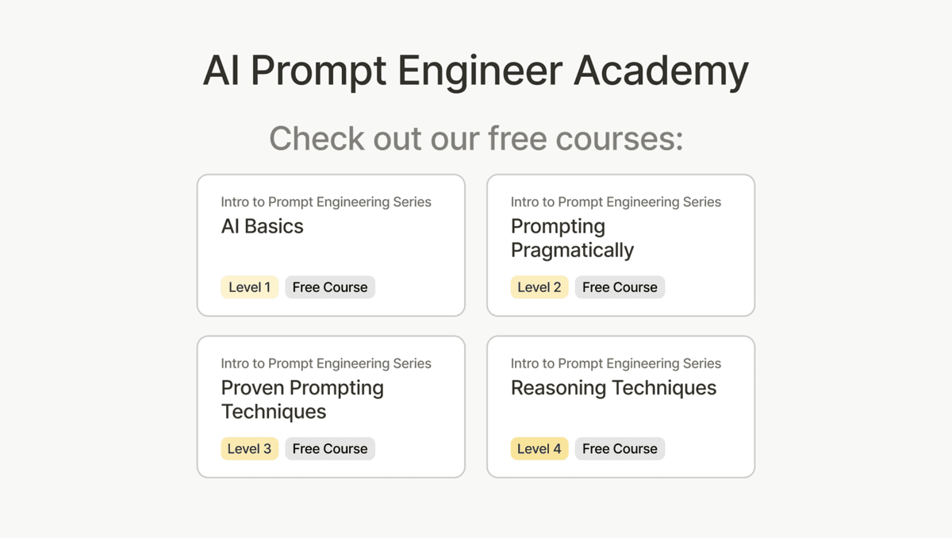Click the Level 3 badge on Proven Prompting Techniques
This screenshot has height=538, width=952.
(249, 448)
